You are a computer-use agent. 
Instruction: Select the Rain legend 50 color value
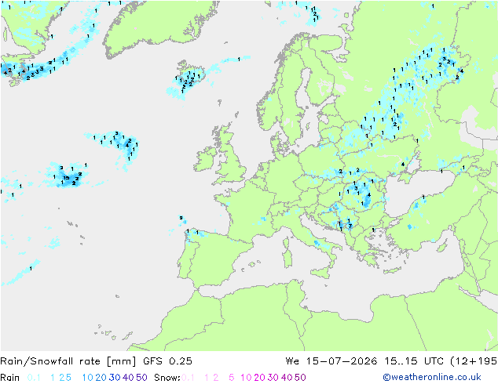[x=141, y=378]
